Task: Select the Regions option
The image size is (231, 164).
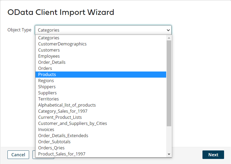Action: (x=46, y=81)
